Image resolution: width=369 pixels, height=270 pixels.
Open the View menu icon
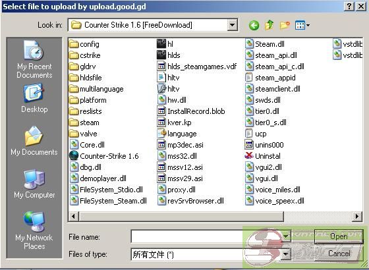point(302,25)
